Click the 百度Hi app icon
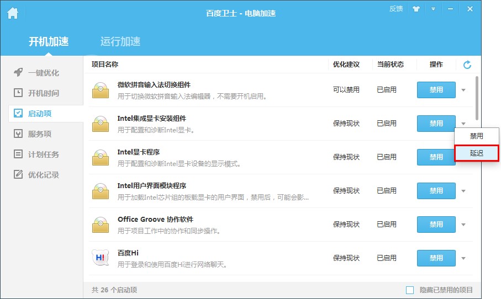This screenshot has height=299, width=501. click(101, 258)
